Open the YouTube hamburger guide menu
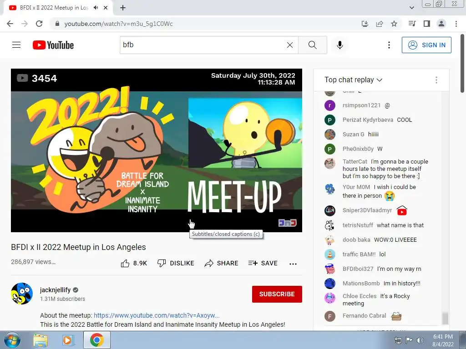466x349 pixels. coord(16,45)
